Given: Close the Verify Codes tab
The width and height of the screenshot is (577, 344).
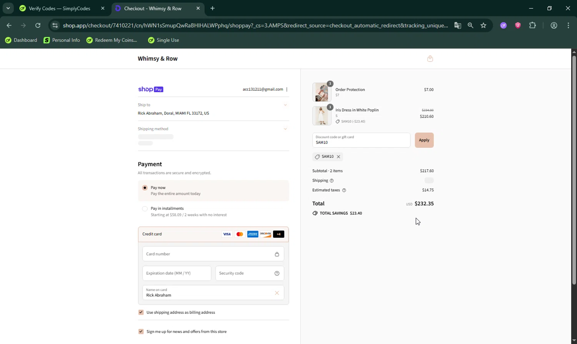Looking at the screenshot, I should [103, 8].
